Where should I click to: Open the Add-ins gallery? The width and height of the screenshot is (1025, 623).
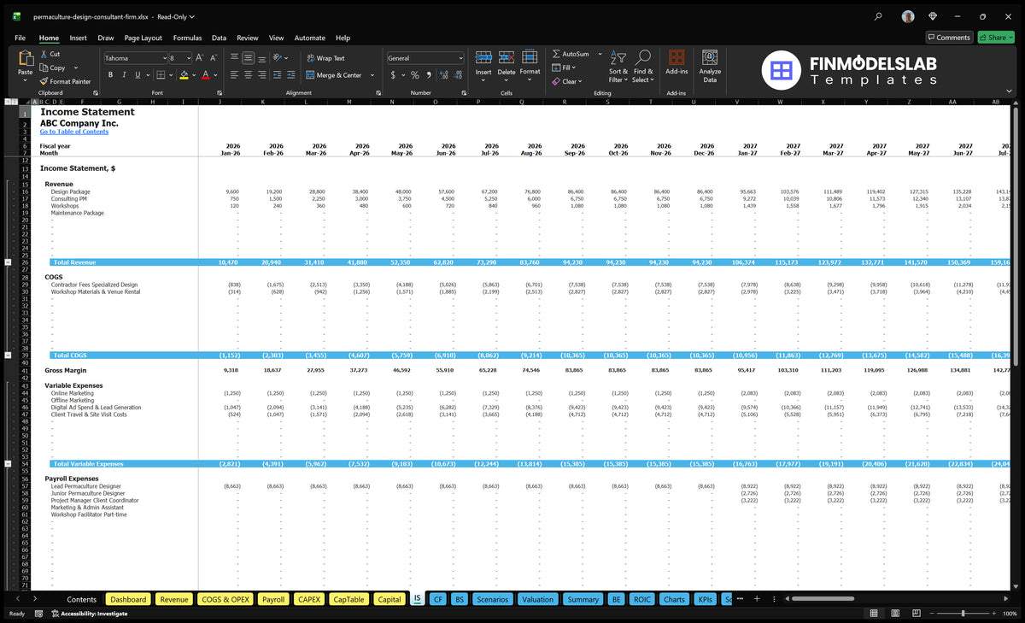pyautogui.click(x=676, y=62)
